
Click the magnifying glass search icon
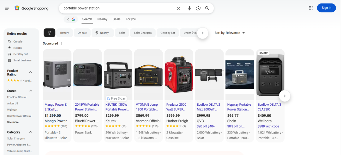pyautogui.click(x=207, y=8)
